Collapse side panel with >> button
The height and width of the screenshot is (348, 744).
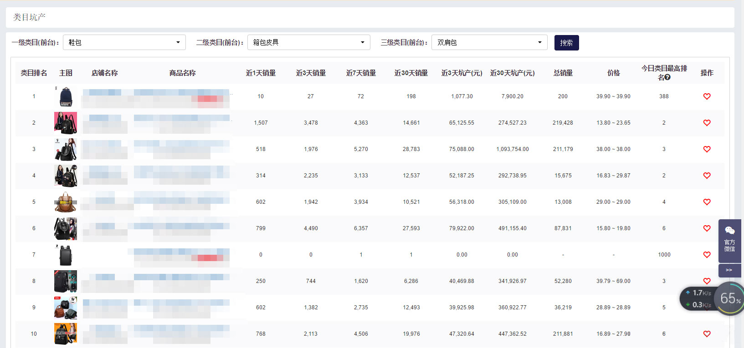coord(729,270)
